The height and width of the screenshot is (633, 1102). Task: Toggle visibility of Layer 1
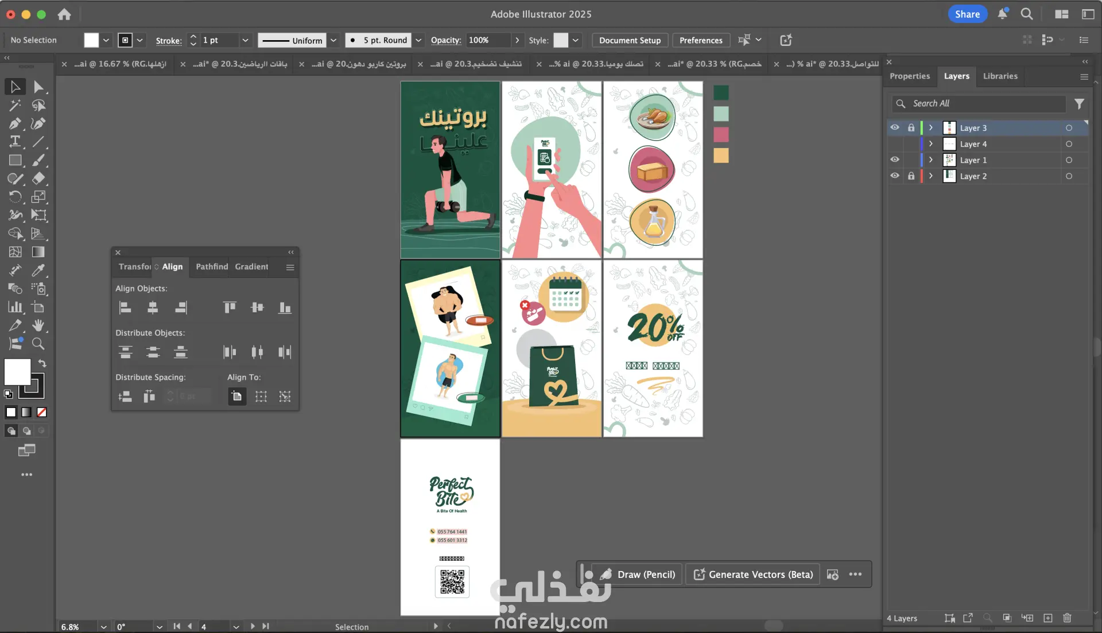tap(895, 160)
